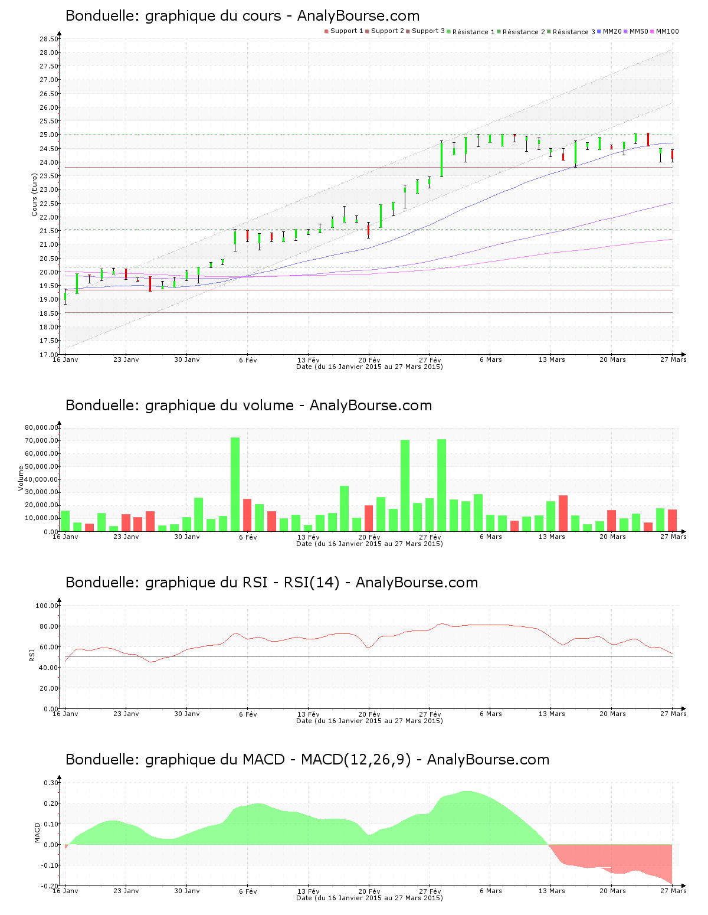Click '13 Mars' date label under RSI chart
The width and height of the screenshot is (708, 915).
552,714
